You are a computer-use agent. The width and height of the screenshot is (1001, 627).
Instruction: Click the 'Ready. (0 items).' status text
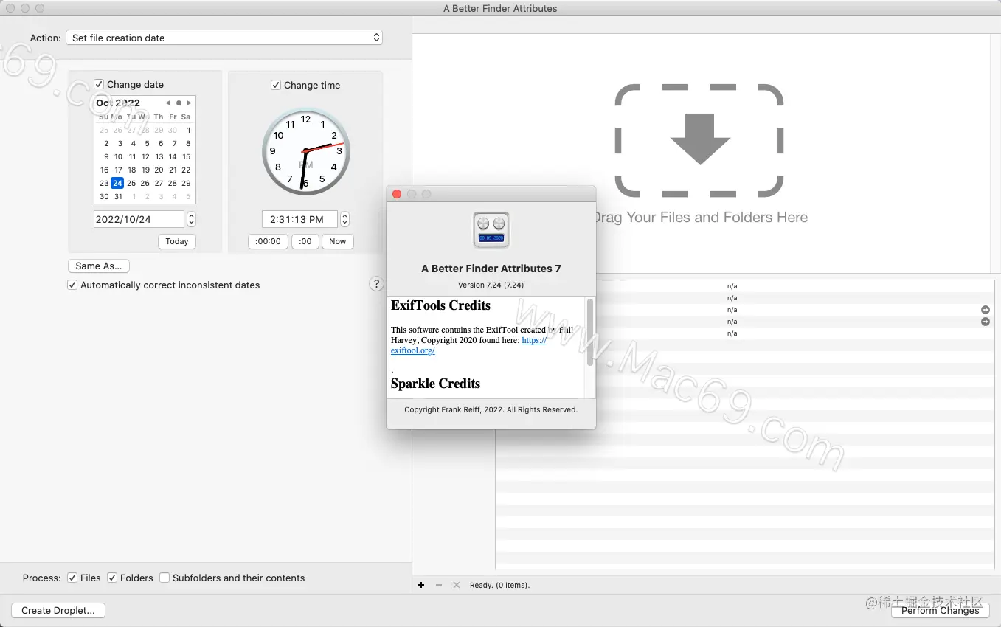click(x=499, y=585)
